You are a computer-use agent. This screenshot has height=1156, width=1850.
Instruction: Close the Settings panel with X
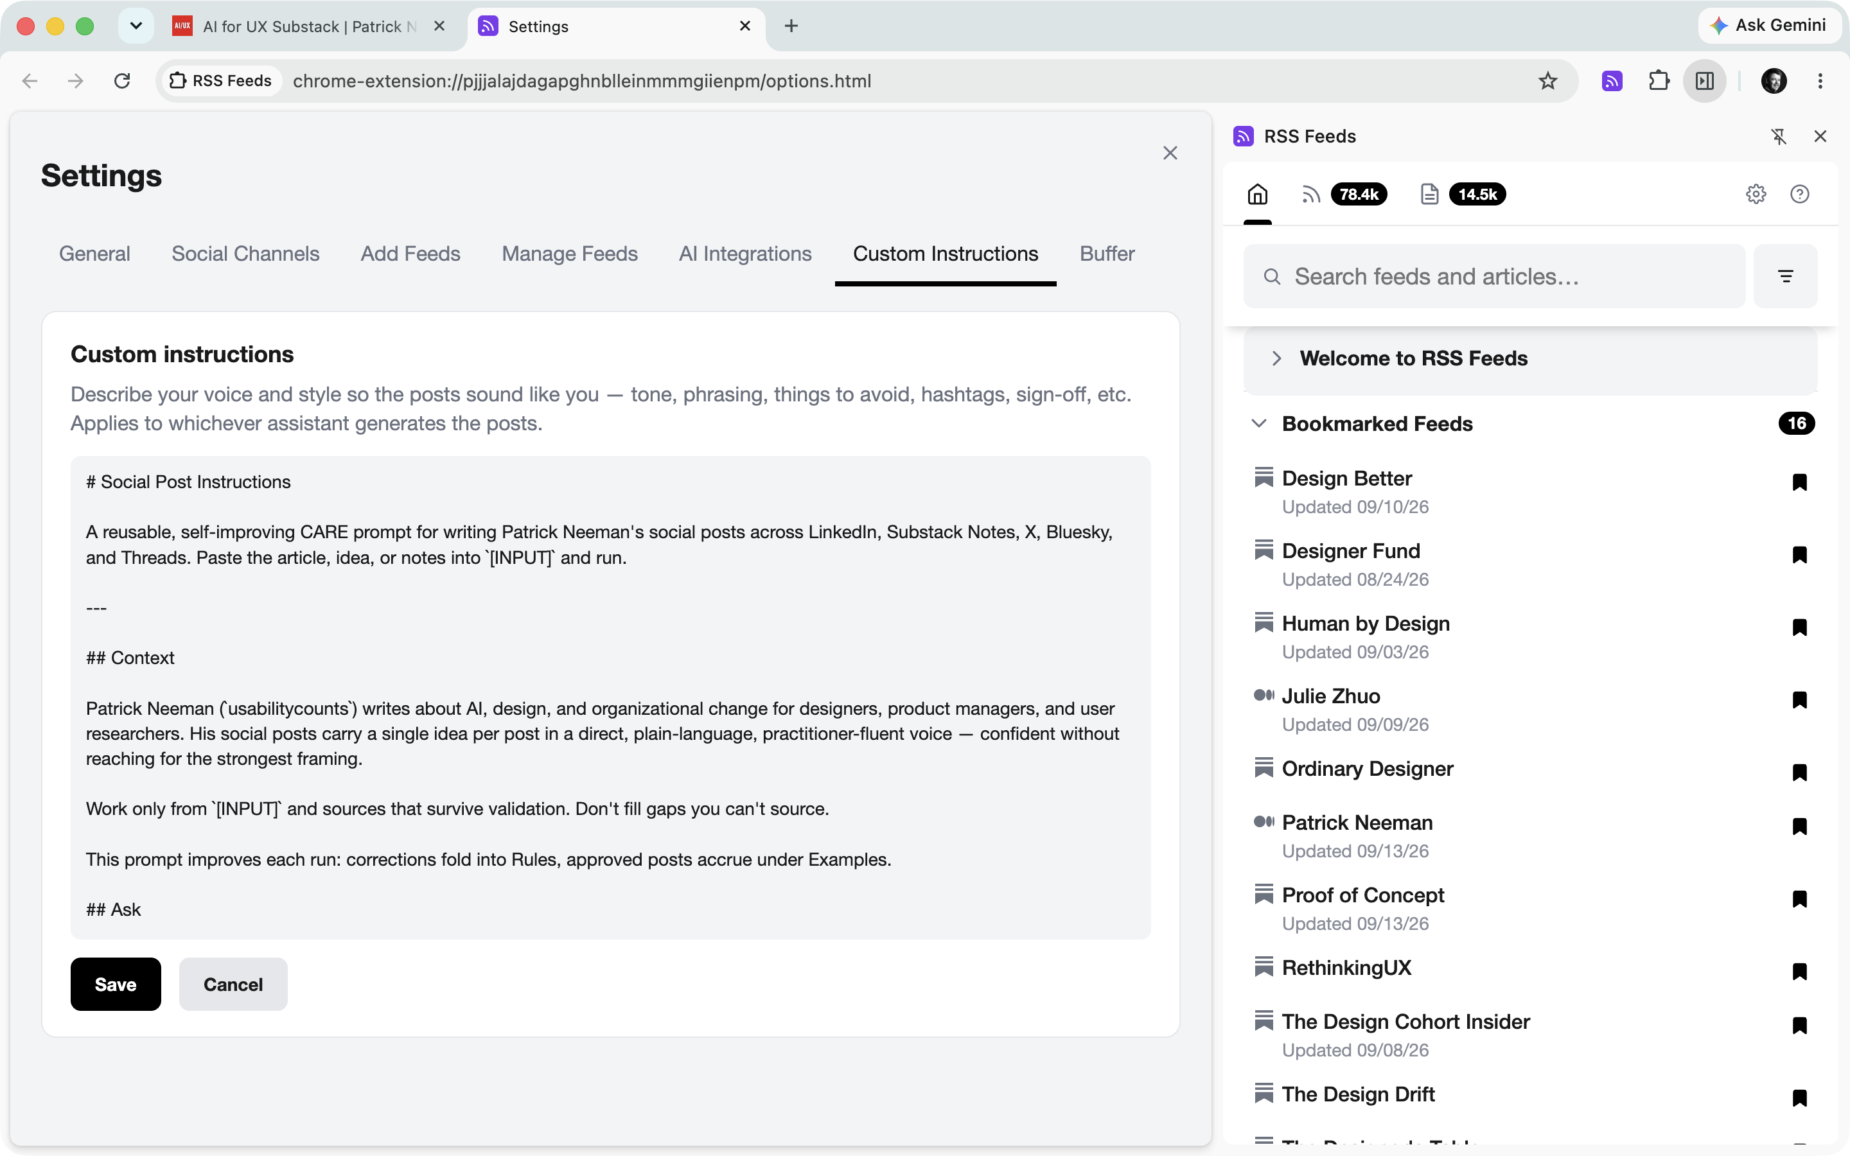(x=1170, y=153)
